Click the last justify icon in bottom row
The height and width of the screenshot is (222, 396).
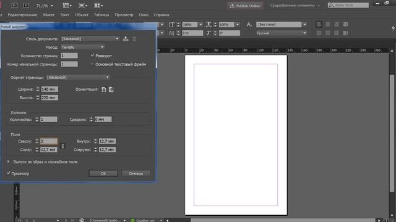[345, 33]
